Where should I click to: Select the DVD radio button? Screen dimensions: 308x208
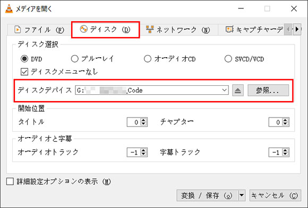click(24, 59)
